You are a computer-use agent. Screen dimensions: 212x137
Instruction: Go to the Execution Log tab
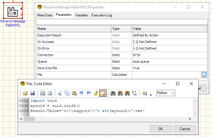(x=102, y=15)
